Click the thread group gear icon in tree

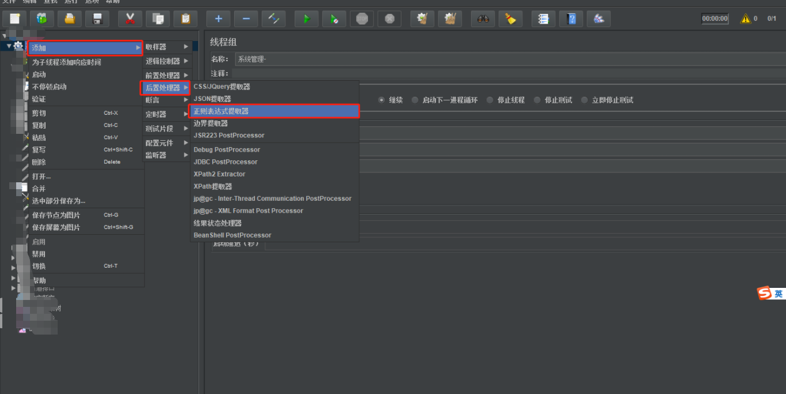click(x=18, y=46)
